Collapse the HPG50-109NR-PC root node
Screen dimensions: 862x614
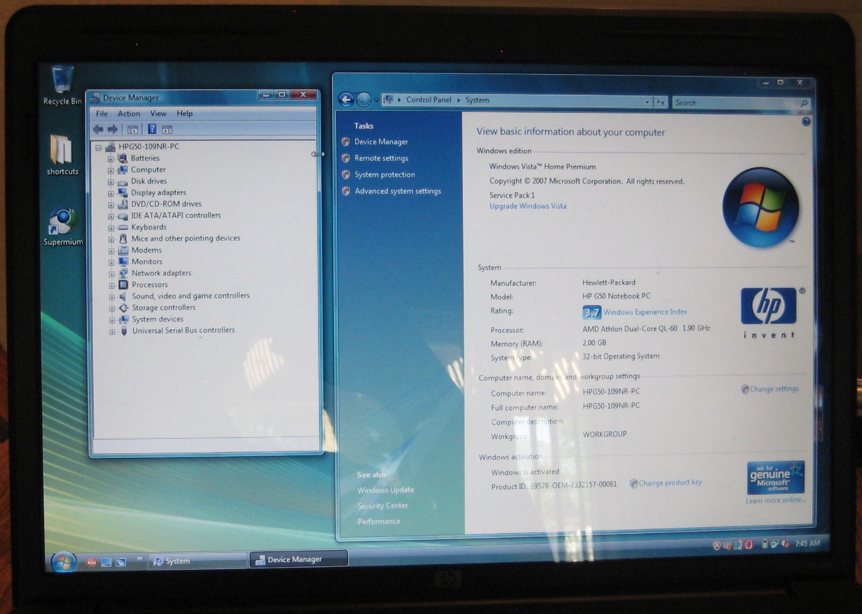99,147
